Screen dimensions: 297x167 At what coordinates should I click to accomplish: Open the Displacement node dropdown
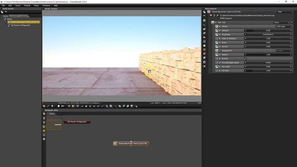point(284,51)
